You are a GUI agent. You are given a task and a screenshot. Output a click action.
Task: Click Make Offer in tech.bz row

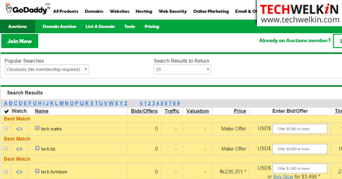coord(234,149)
